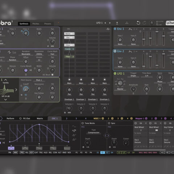The width and height of the screenshot is (174, 174).
Task: Click the E2 modulation source button
Action: point(103,153)
